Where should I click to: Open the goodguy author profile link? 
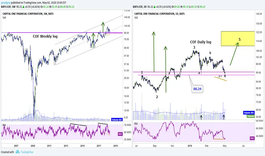[6, 3]
